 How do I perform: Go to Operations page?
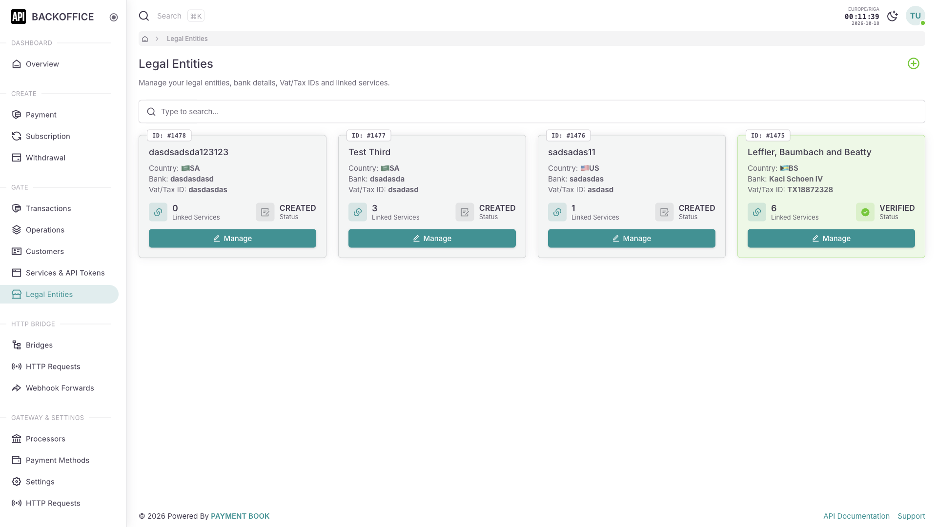[59, 230]
